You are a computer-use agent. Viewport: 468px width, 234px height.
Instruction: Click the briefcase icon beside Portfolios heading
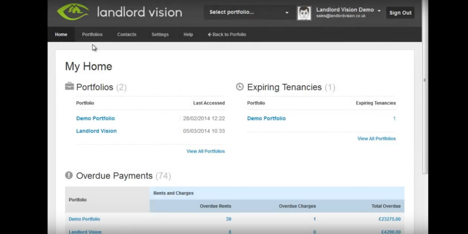pos(69,86)
